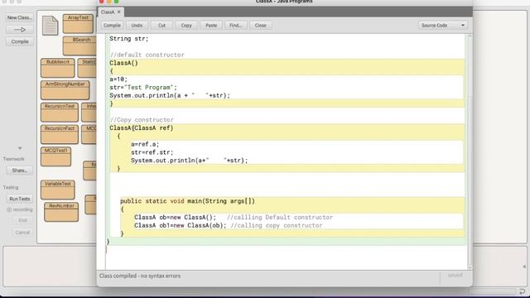Select the Bubblesort class box
Viewport: 530px width, 298px height.
(58, 68)
